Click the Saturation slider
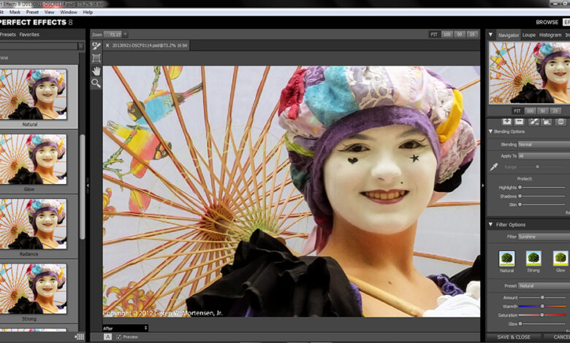 tap(542, 315)
